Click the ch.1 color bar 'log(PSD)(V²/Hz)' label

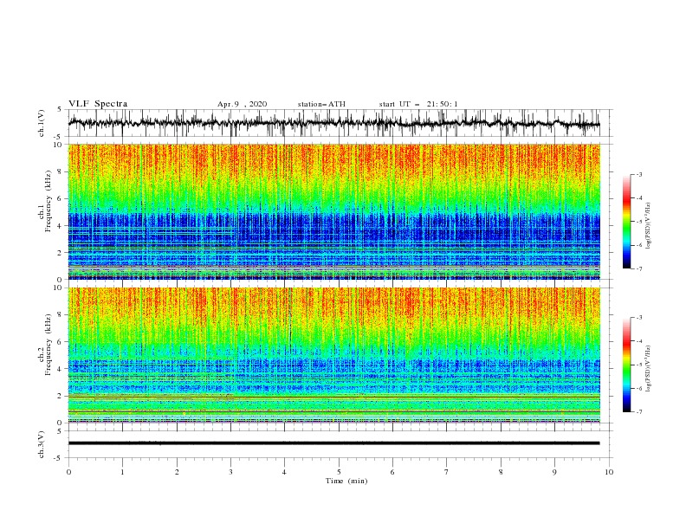[x=648, y=226]
